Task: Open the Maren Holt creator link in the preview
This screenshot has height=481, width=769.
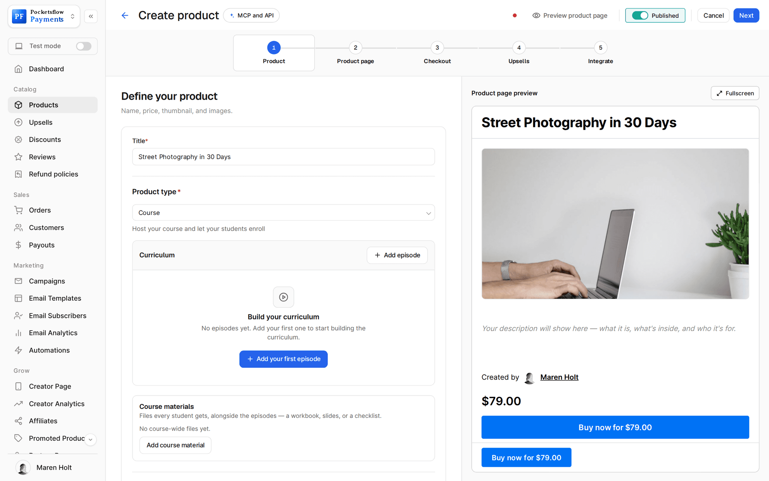Action: (x=559, y=377)
